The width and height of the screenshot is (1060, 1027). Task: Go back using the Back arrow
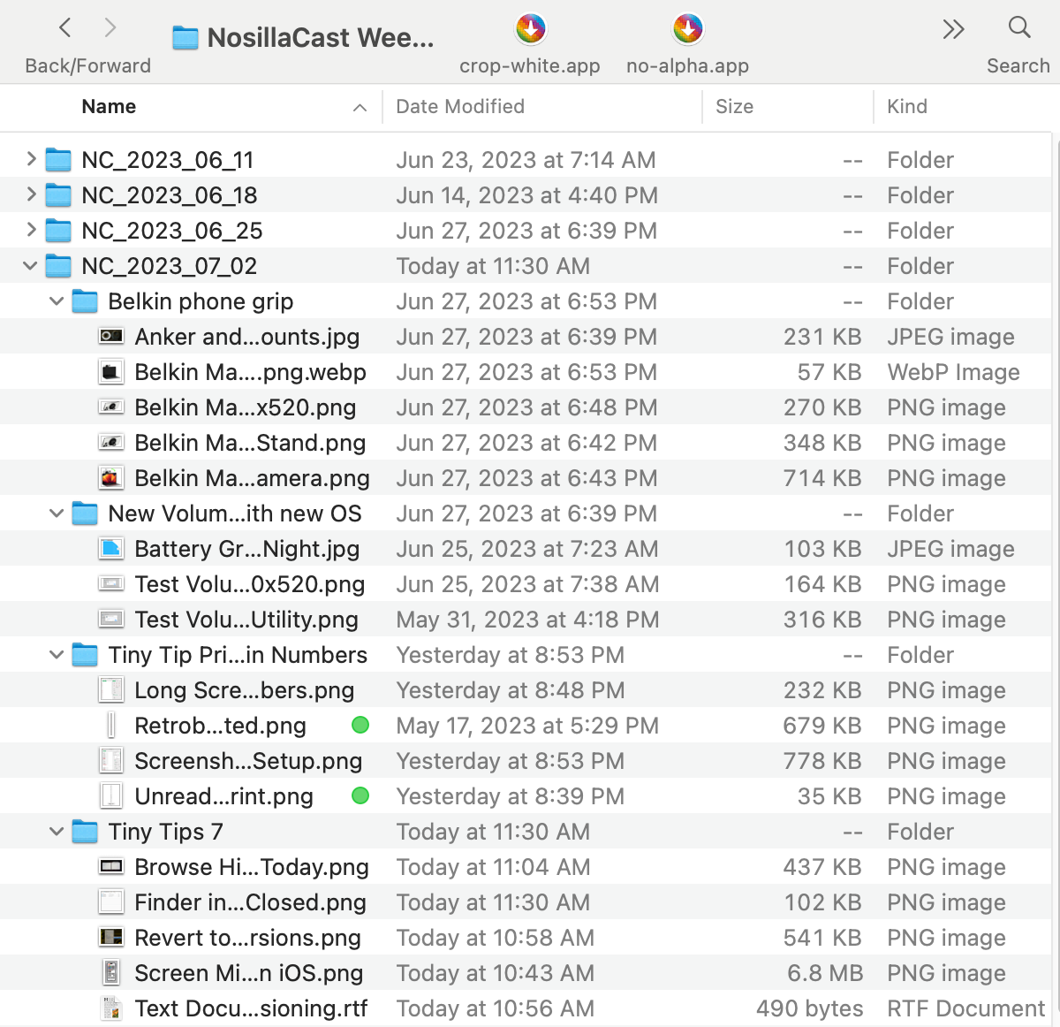65,28
